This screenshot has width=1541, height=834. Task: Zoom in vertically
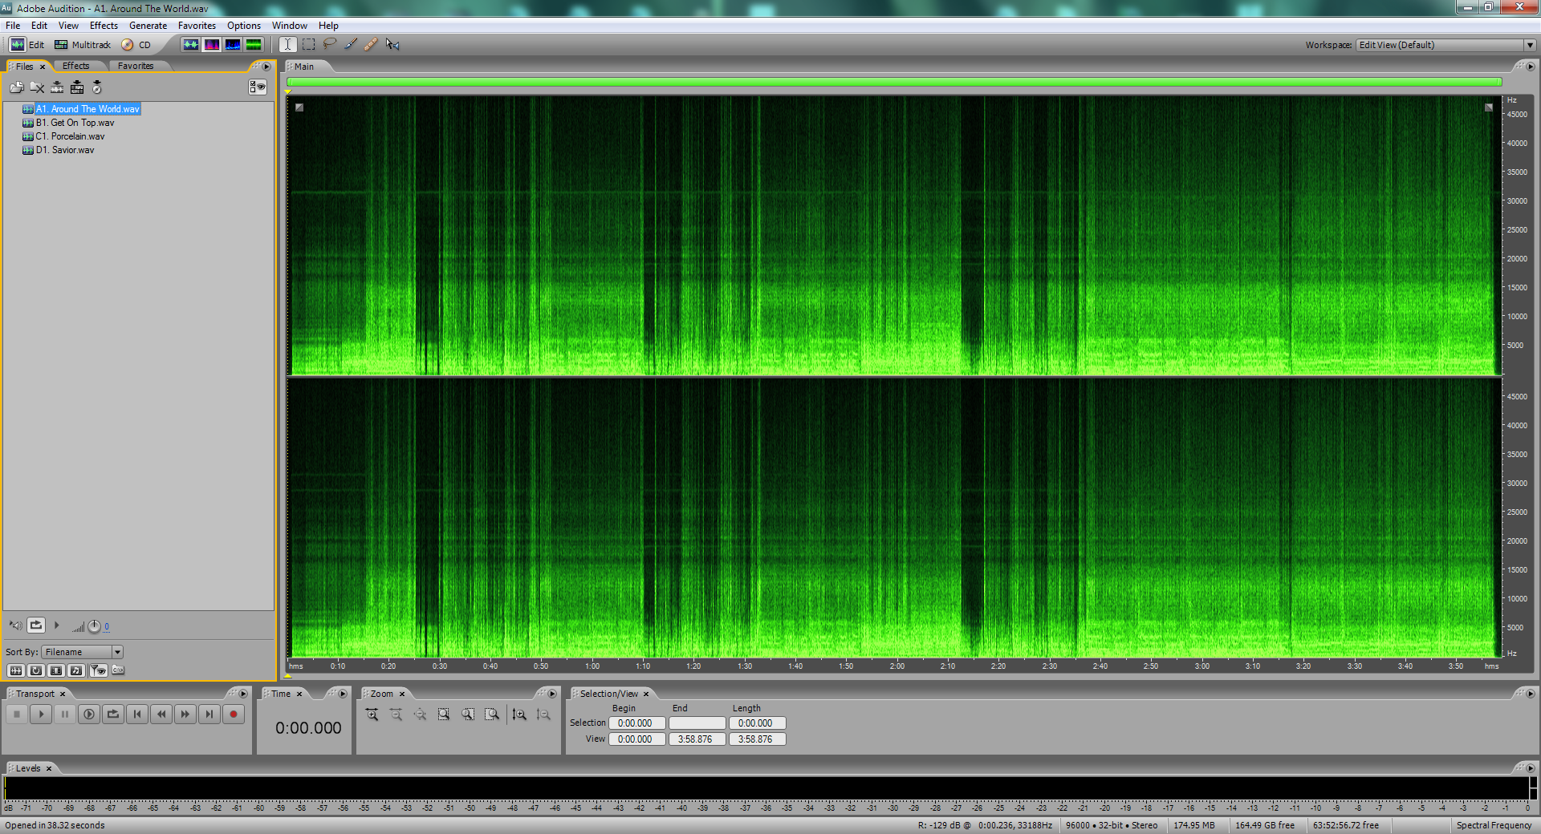[519, 714]
